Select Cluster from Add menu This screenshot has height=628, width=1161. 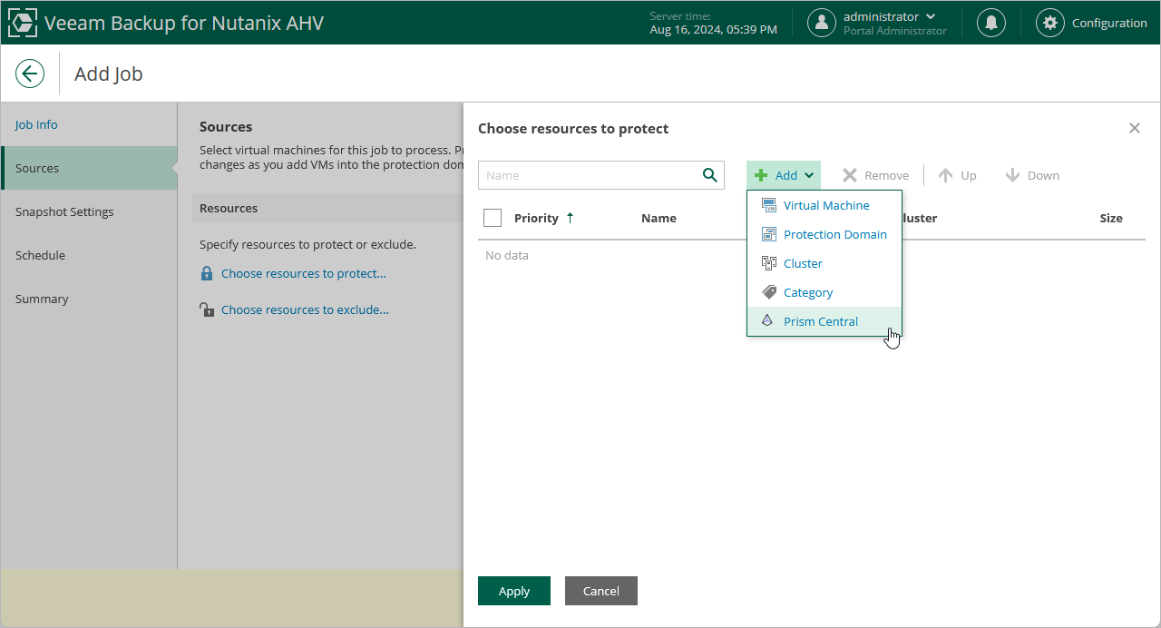pyautogui.click(x=824, y=263)
